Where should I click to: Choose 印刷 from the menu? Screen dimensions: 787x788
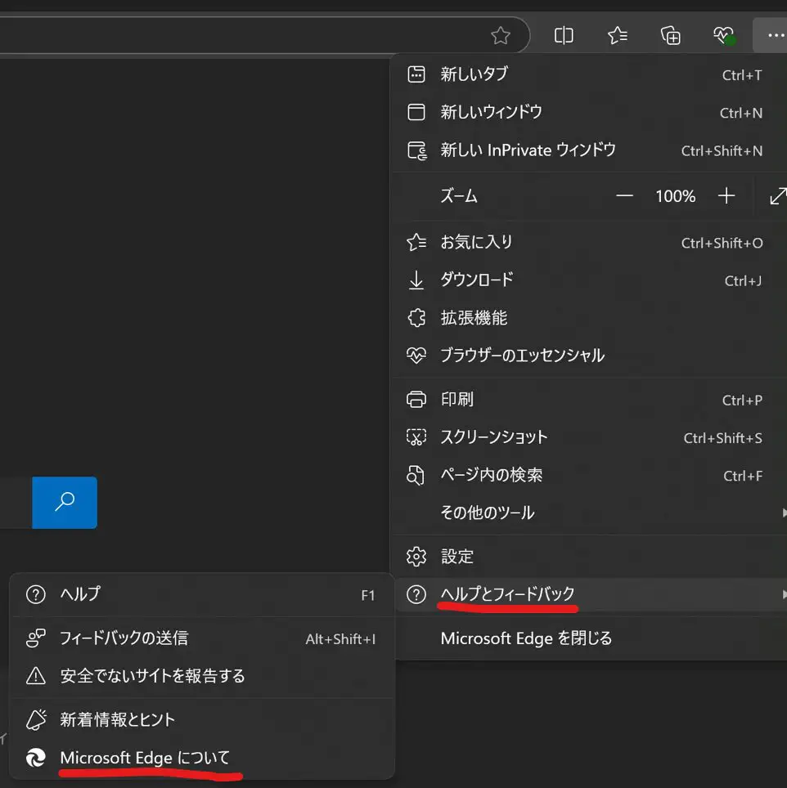pyautogui.click(x=588, y=400)
